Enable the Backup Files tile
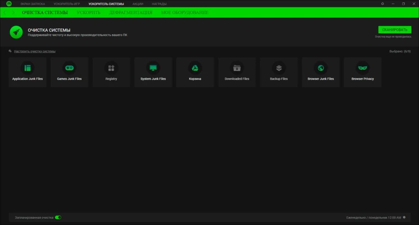The width and height of the screenshot is (419, 225). [279, 72]
